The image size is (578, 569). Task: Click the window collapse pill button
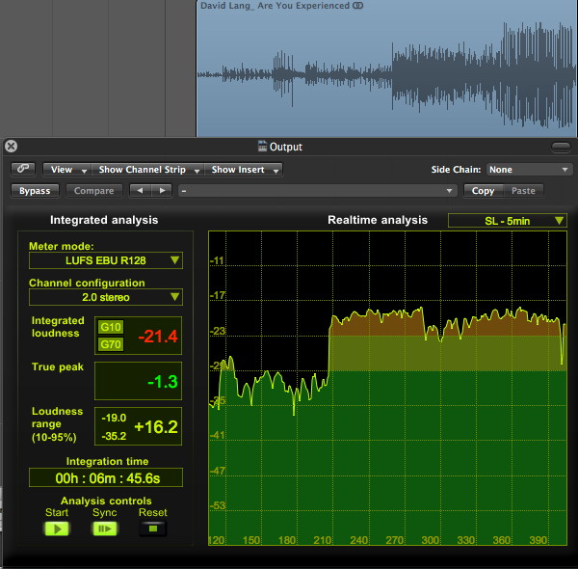click(561, 147)
